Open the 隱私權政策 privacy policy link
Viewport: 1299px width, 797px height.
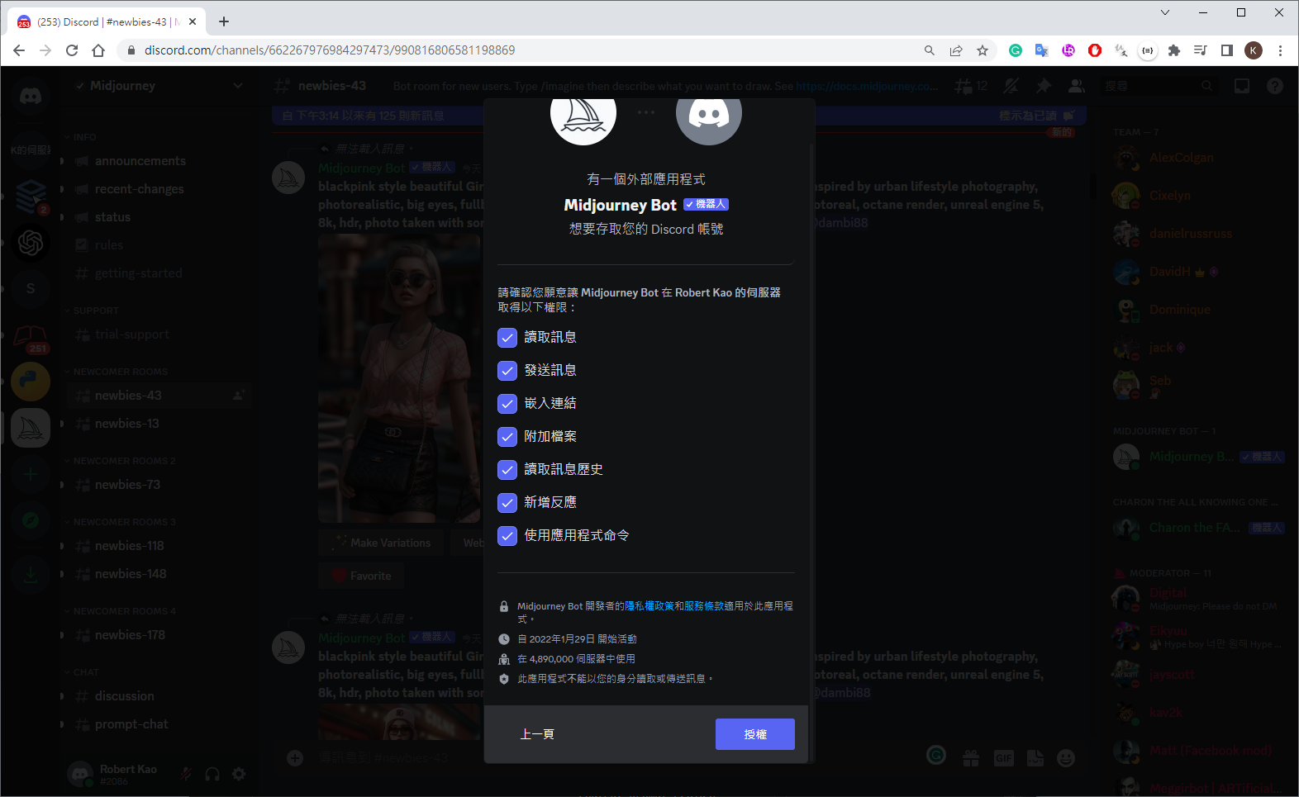[x=649, y=606]
